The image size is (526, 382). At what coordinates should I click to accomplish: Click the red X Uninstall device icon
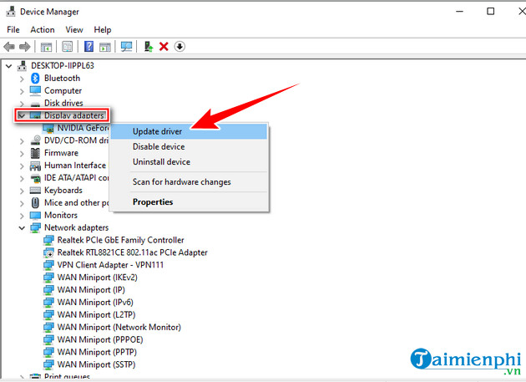coord(164,46)
